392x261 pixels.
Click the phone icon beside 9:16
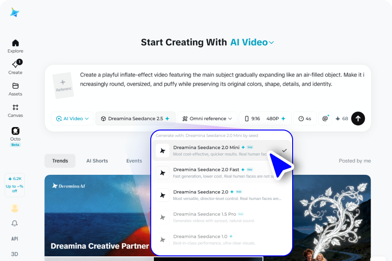(x=246, y=119)
